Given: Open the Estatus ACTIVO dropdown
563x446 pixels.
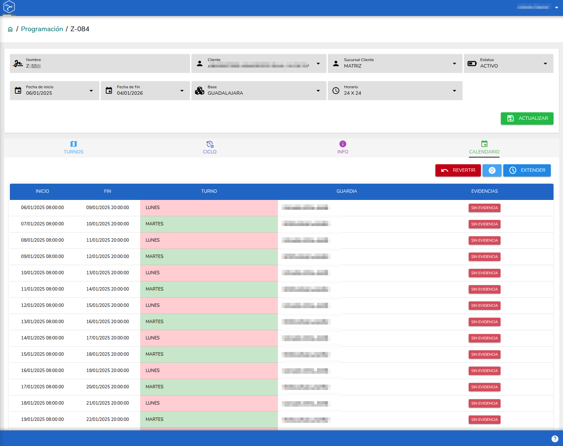Looking at the screenshot, I should click(x=509, y=63).
